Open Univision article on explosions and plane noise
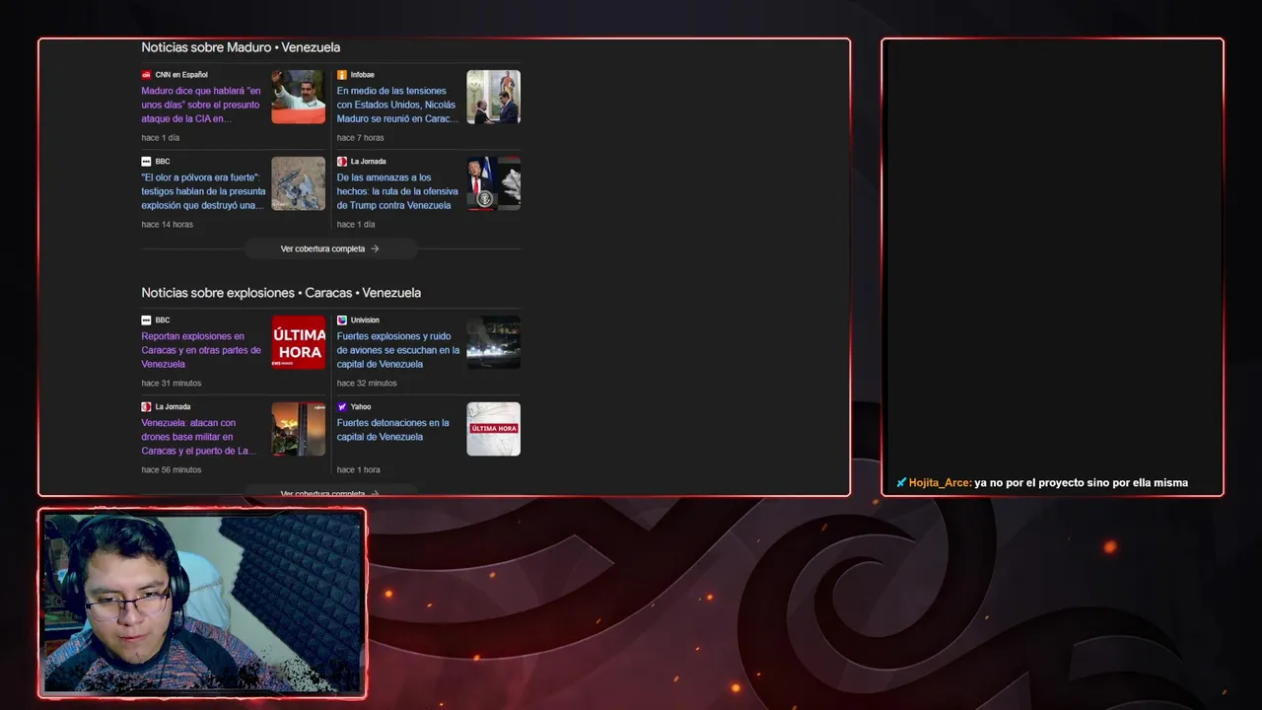This screenshot has height=710, width=1262. pos(398,350)
